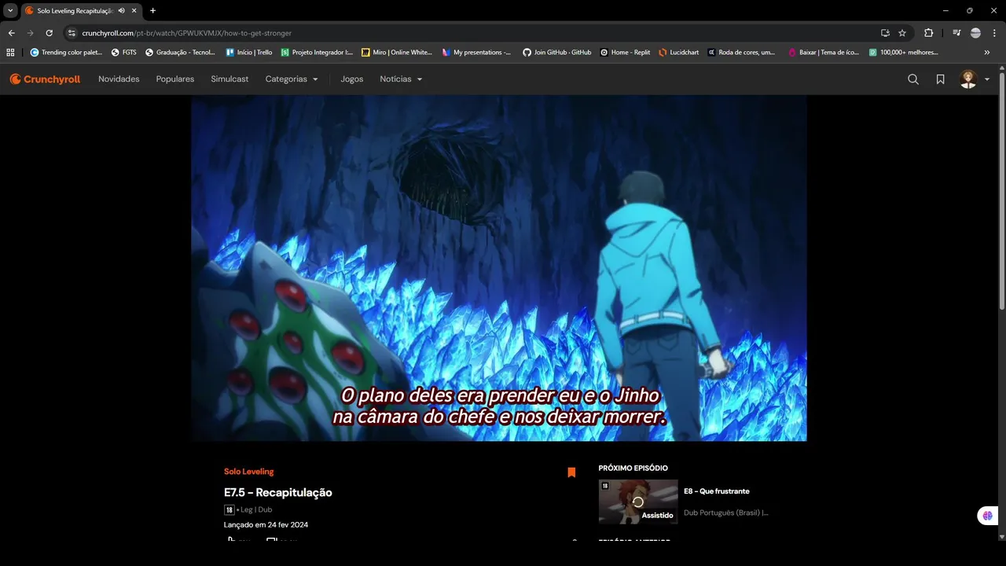Click the install app icon in the address bar
This screenshot has width=1006, height=566.
tap(885, 33)
